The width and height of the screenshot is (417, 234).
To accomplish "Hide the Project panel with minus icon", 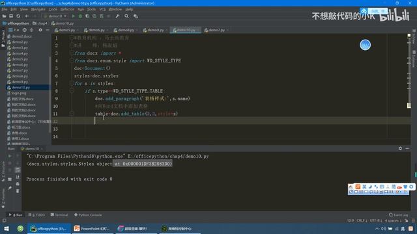I will [48, 30].
